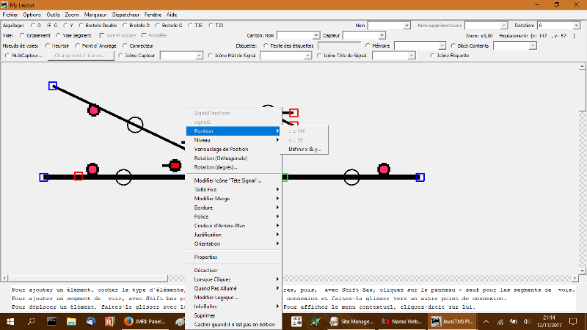Open Firefox from the taskbar
This screenshot has width=587, height=330.
coord(126,321)
